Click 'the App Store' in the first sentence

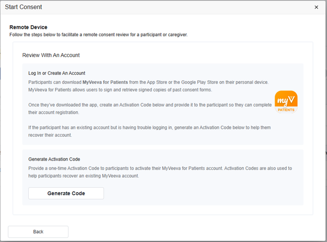[153, 83]
